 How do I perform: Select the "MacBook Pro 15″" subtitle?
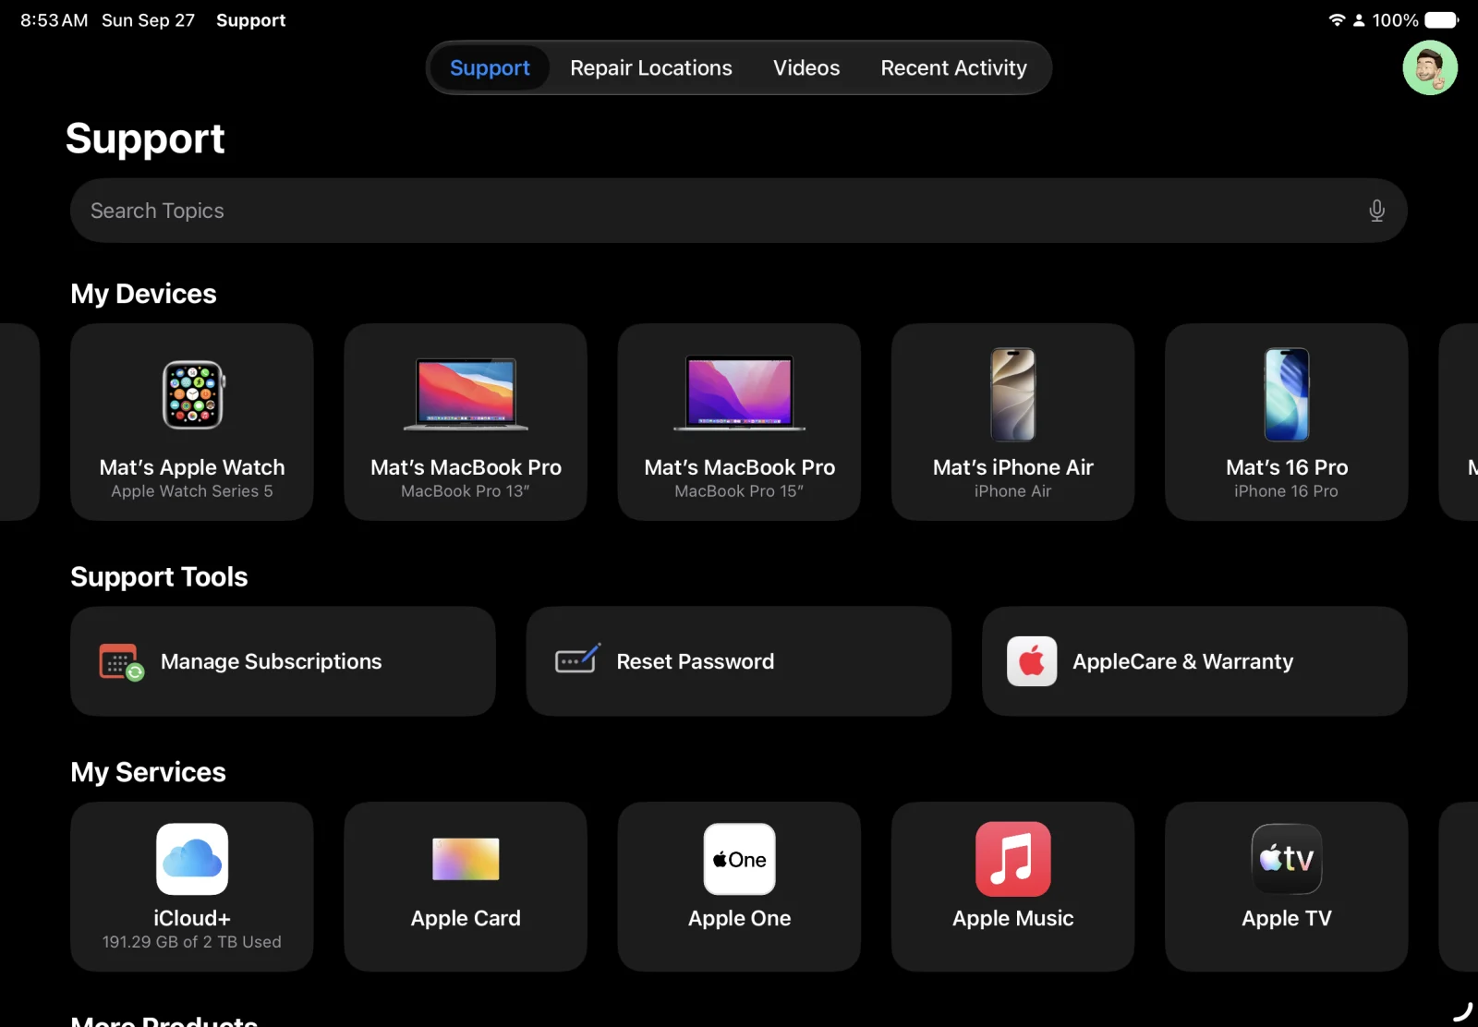tap(739, 491)
